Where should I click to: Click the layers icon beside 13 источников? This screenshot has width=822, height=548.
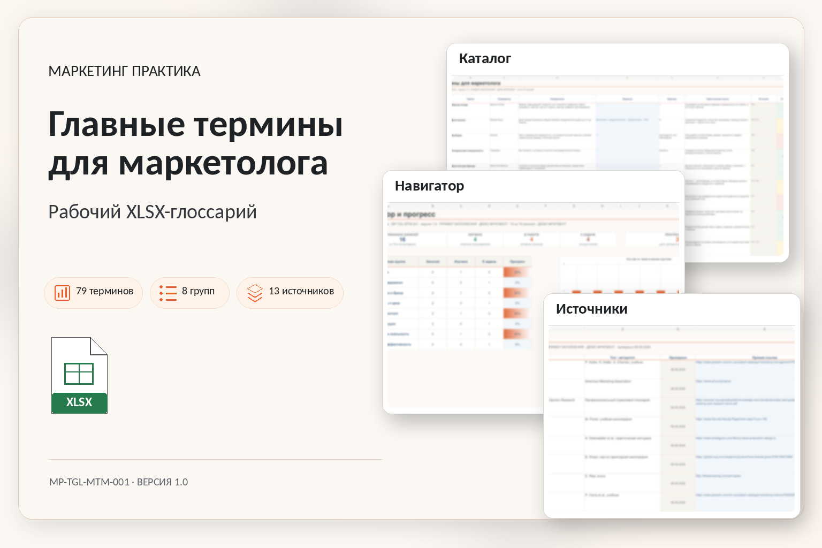255,293
